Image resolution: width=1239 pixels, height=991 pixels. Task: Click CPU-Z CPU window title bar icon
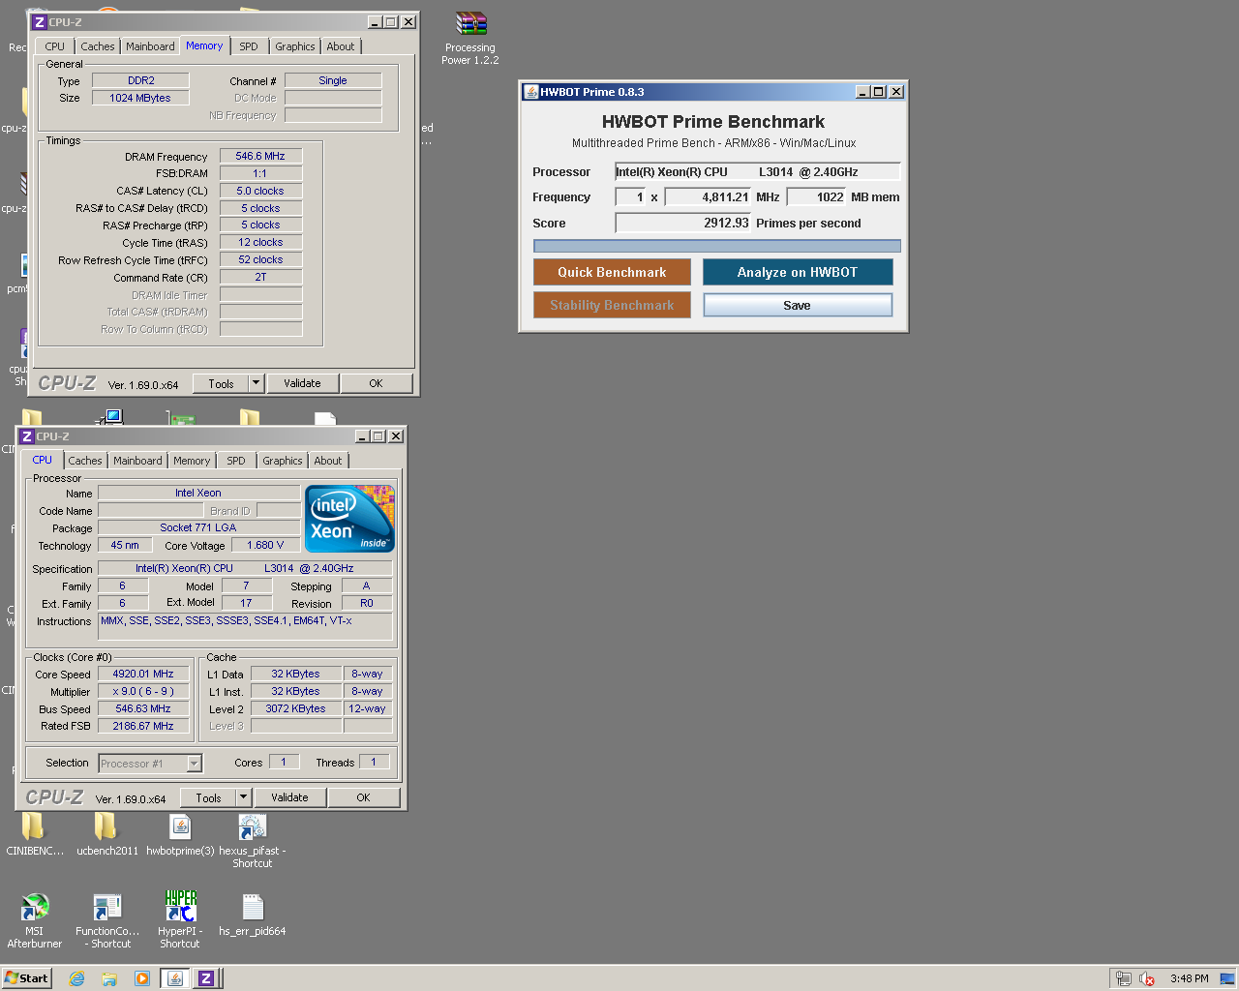click(x=27, y=436)
